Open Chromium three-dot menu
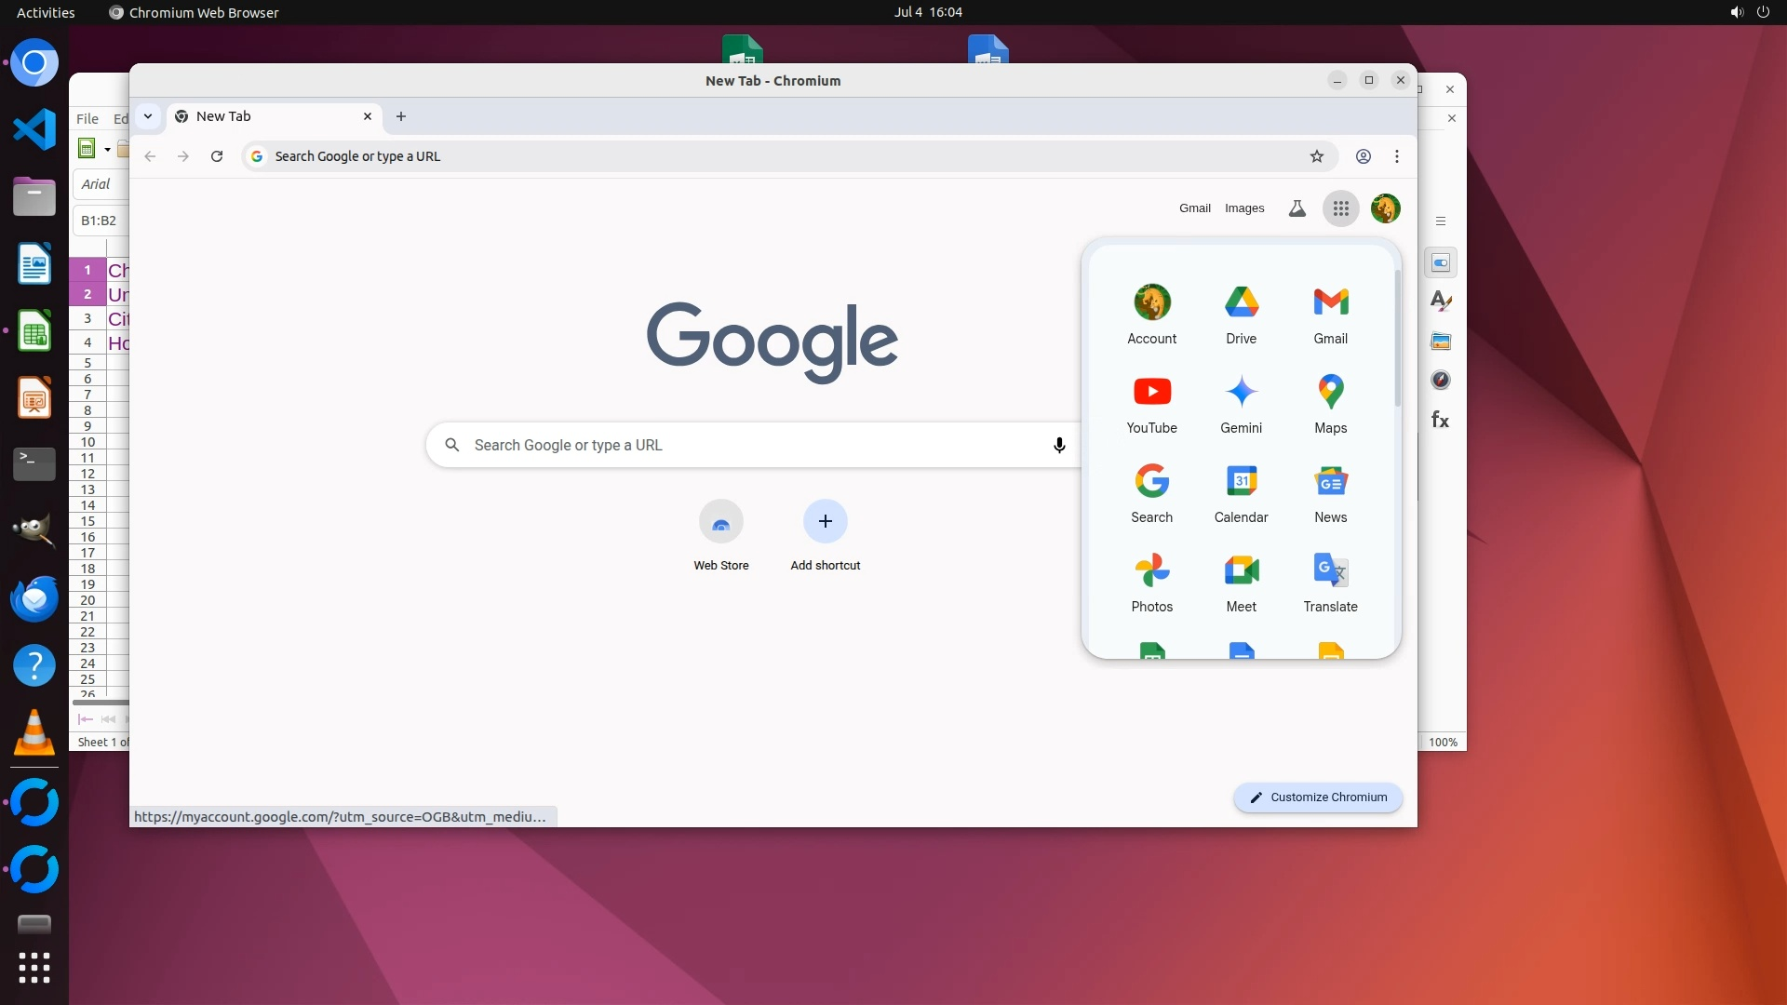Image resolution: width=1787 pixels, height=1005 pixels. click(1396, 156)
